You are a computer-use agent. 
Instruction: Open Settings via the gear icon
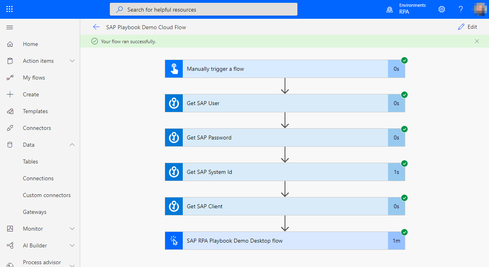(x=442, y=9)
